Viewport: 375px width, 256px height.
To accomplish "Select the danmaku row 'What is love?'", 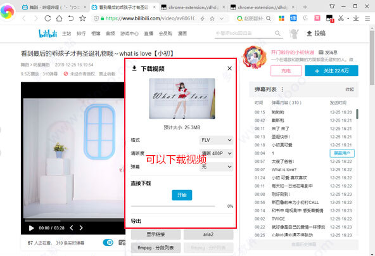I will [x=303, y=169].
